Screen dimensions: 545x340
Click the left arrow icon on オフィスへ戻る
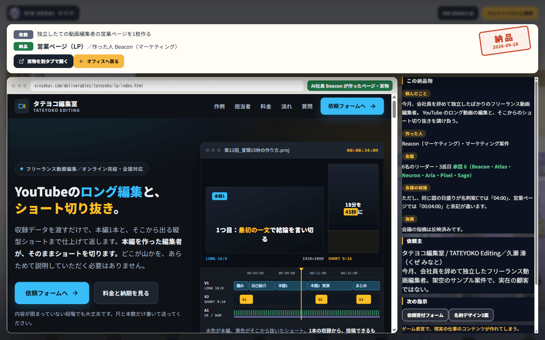point(81,62)
